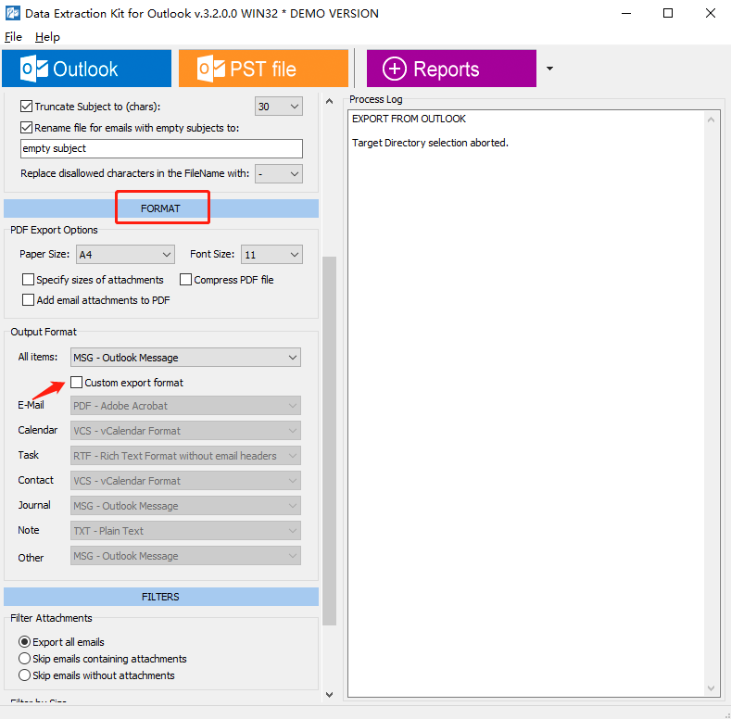This screenshot has height=719, width=731.
Task: Click the app icon in the title bar
Action: (x=12, y=13)
